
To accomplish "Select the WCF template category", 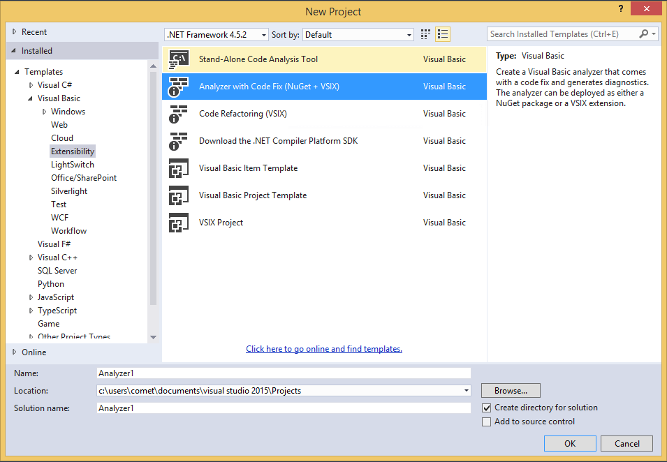I will point(59,218).
